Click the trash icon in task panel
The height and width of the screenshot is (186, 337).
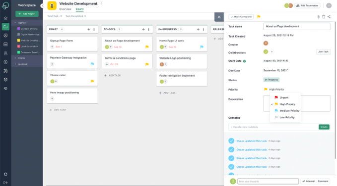pyautogui.click(x=324, y=16)
